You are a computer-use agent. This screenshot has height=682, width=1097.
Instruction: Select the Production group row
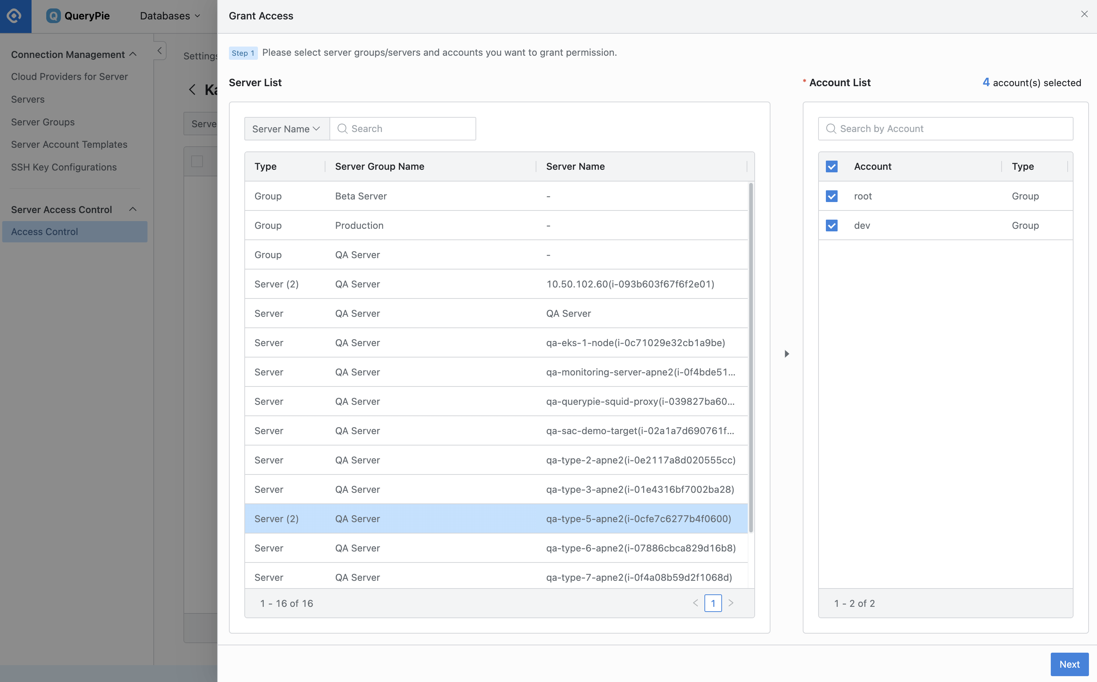tap(496, 225)
